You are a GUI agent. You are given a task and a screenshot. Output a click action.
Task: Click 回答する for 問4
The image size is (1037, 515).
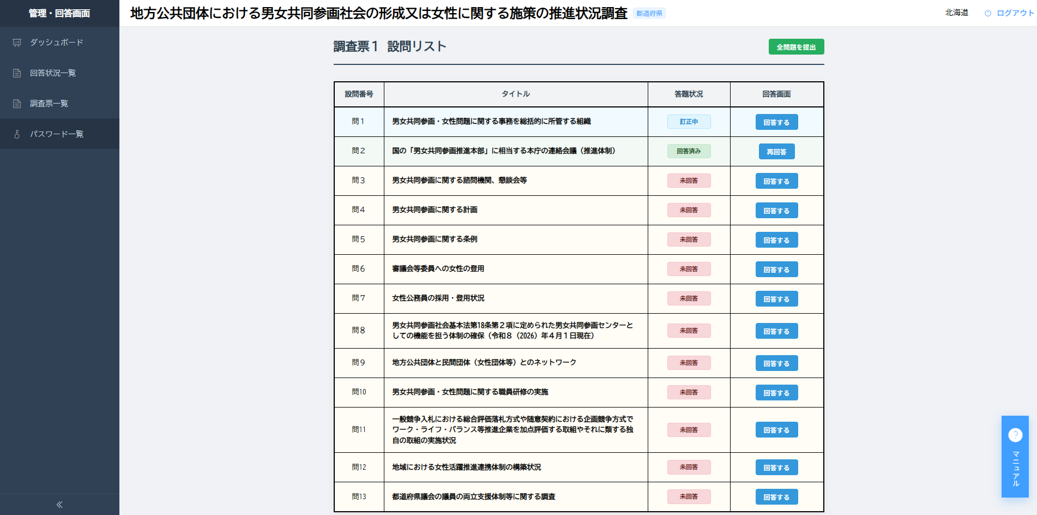tap(776, 211)
